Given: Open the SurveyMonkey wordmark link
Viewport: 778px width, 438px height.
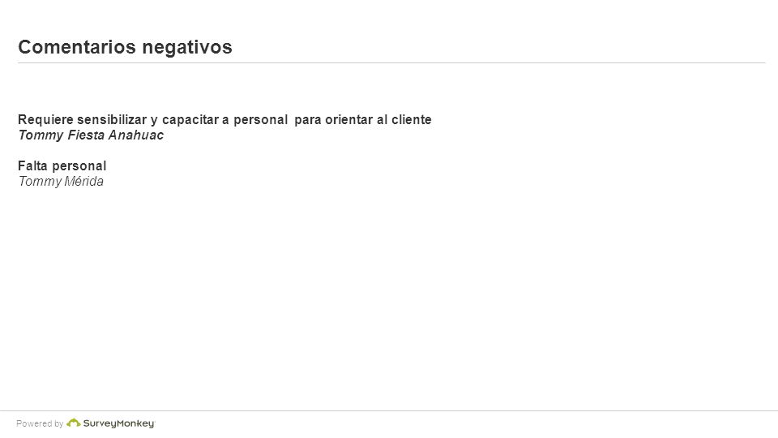Looking at the screenshot, I should (119, 423).
